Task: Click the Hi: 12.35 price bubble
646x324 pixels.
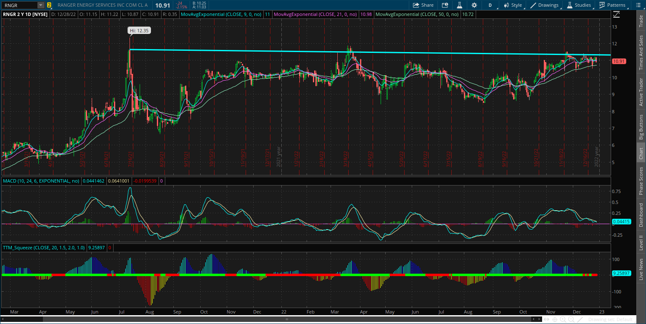Action: click(139, 30)
